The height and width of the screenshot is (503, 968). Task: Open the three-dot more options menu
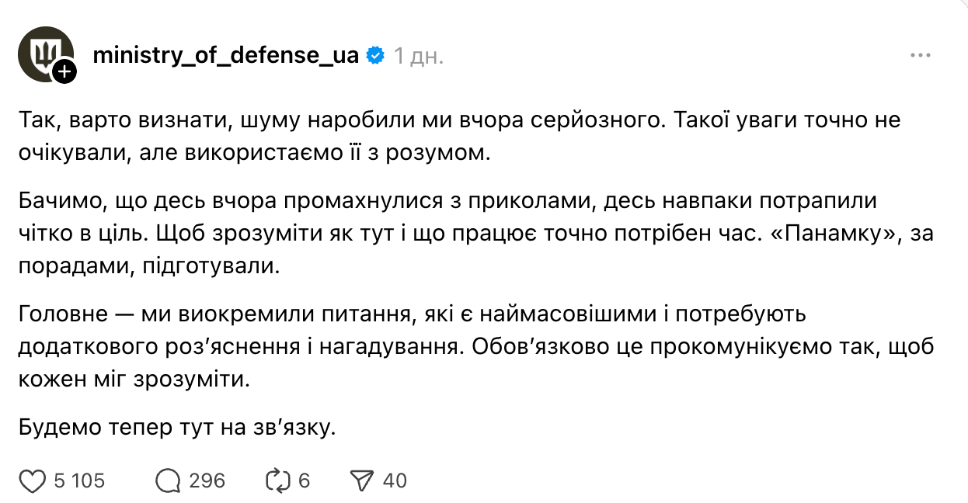(920, 56)
